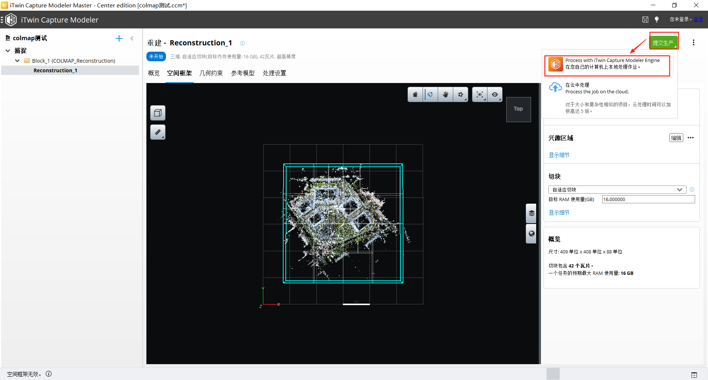The height and width of the screenshot is (380, 708).
Task: Click the globe basemap button
Action: 531,234
